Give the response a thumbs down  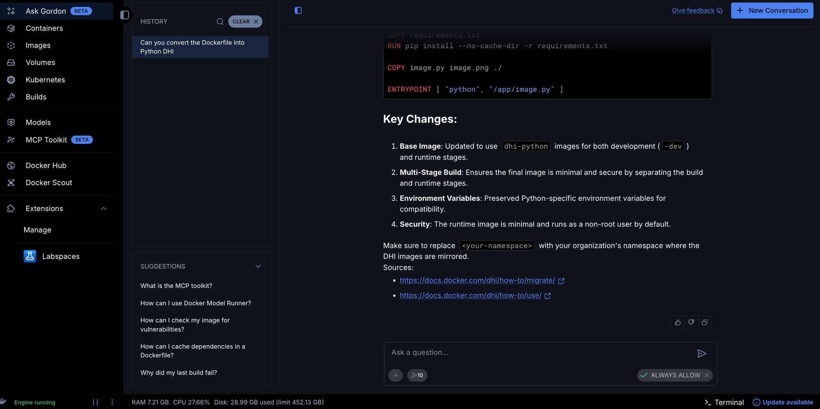pos(691,323)
